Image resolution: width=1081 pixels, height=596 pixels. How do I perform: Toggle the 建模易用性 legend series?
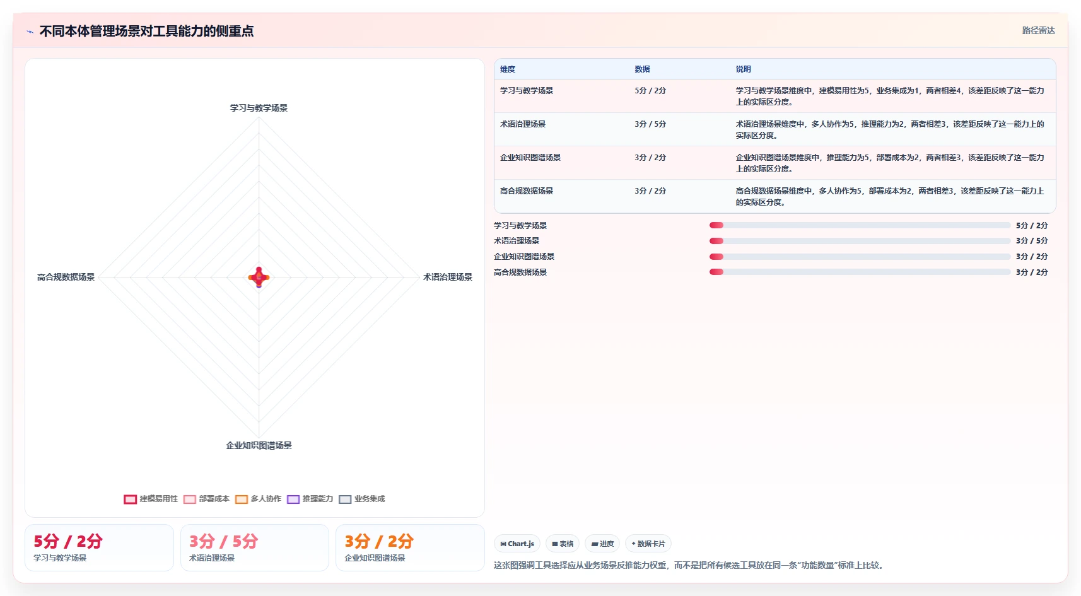(151, 499)
